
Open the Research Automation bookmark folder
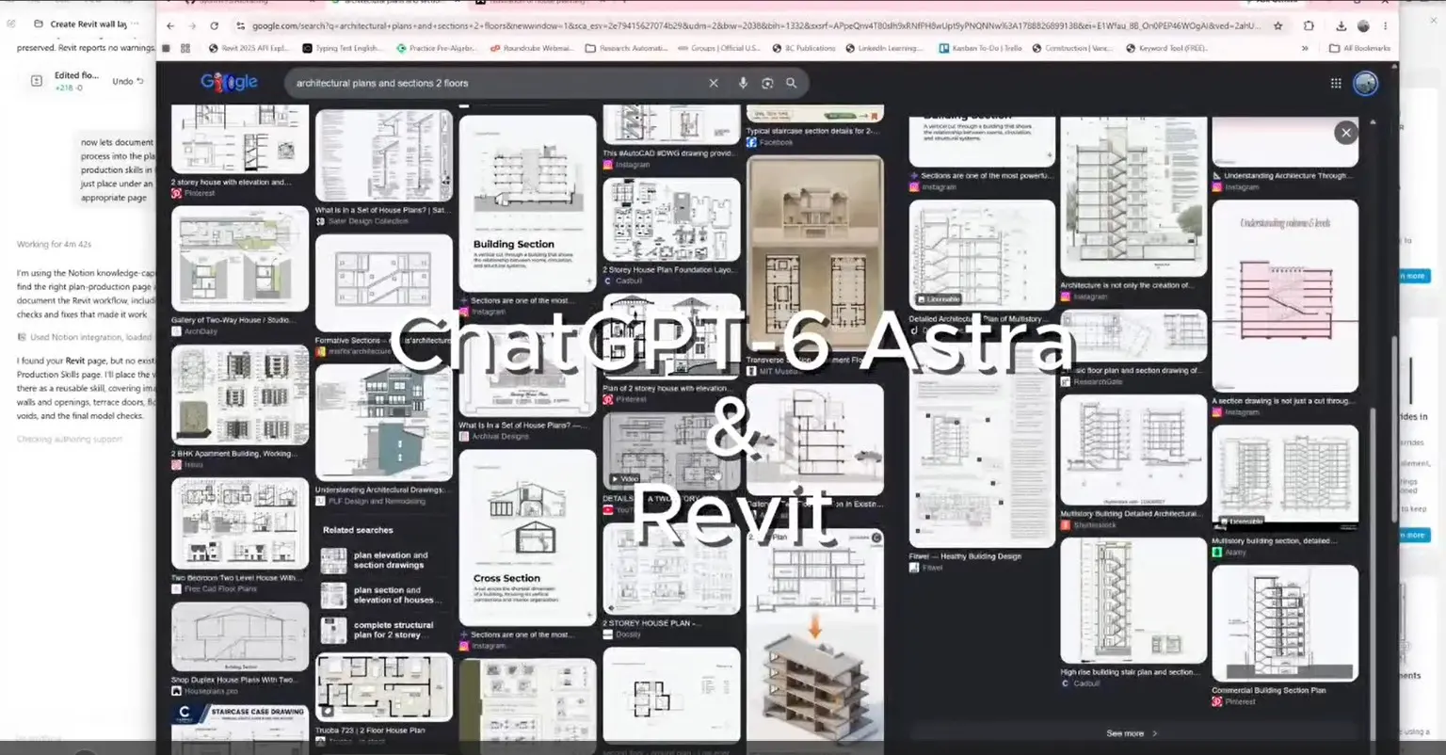click(x=626, y=48)
